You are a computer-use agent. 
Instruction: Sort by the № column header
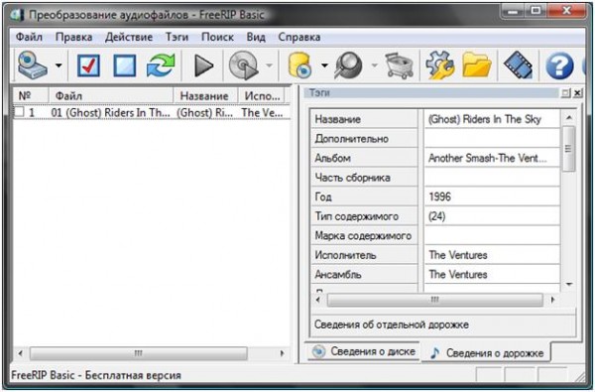pos(31,95)
